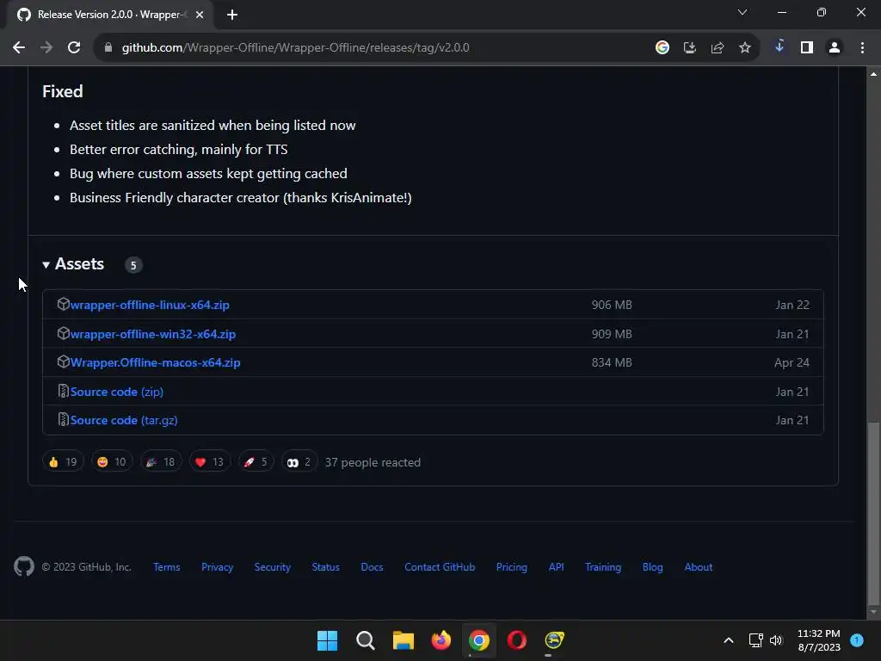Click file-zip icon beside Source code (tar.gz)
This screenshot has height=661, width=881.
[x=64, y=420]
